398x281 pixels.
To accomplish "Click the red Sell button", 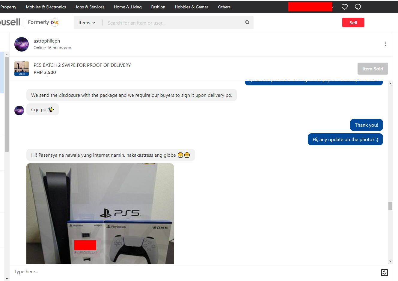I will point(353,22).
